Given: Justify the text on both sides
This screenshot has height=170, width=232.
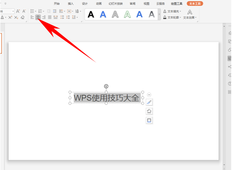Looking at the screenshot, I should (x=50, y=17).
